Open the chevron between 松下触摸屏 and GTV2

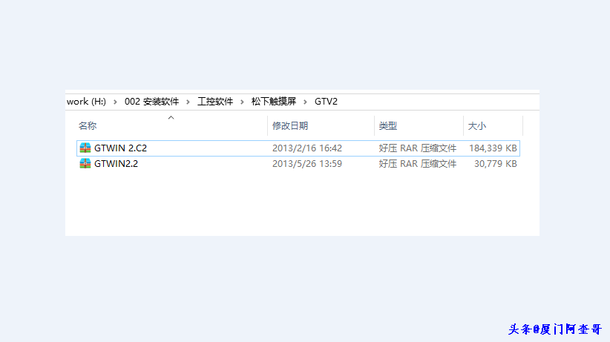click(x=306, y=102)
